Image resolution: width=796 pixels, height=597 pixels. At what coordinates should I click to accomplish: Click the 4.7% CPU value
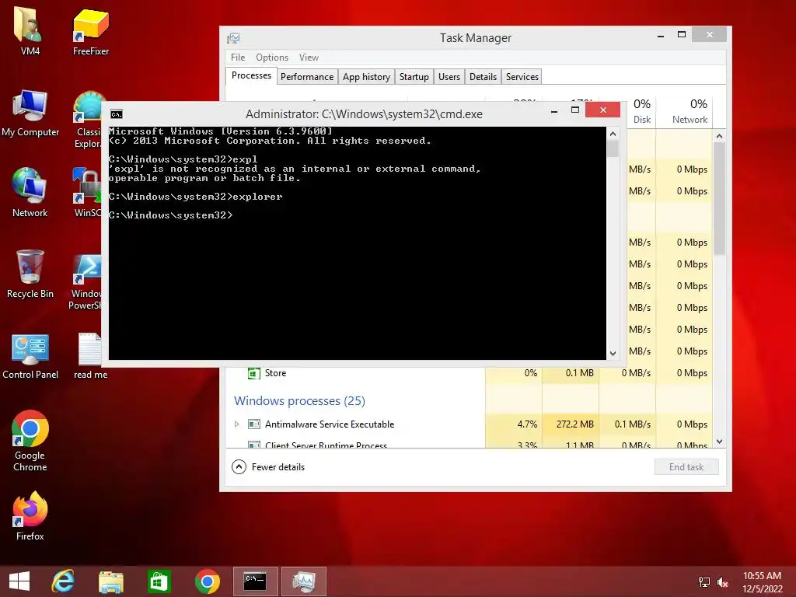click(527, 424)
